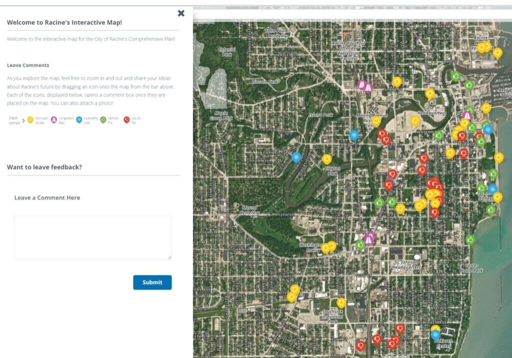The width and height of the screenshot is (512, 358).
Task: Click the chevron next to Drag to comment
Action: [23, 120]
